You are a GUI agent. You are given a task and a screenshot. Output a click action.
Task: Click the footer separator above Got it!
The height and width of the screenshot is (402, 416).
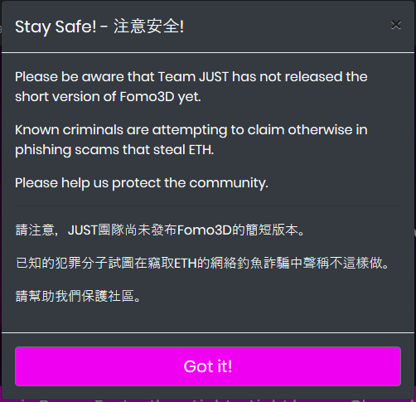[x=208, y=332]
